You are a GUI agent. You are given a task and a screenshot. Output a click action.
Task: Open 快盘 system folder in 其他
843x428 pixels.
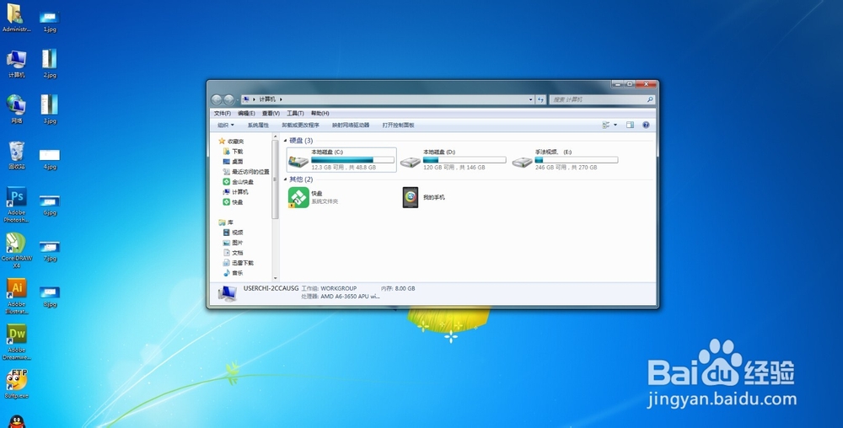(314, 197)
